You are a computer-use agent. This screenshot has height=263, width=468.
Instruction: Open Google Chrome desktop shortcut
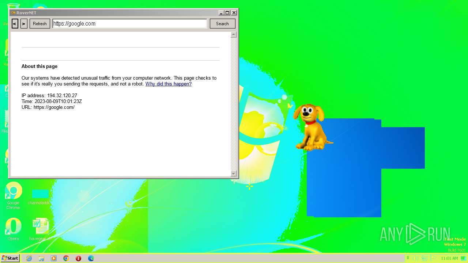(13, 196)
